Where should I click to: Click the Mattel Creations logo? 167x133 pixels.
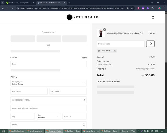tap(82, 17)
